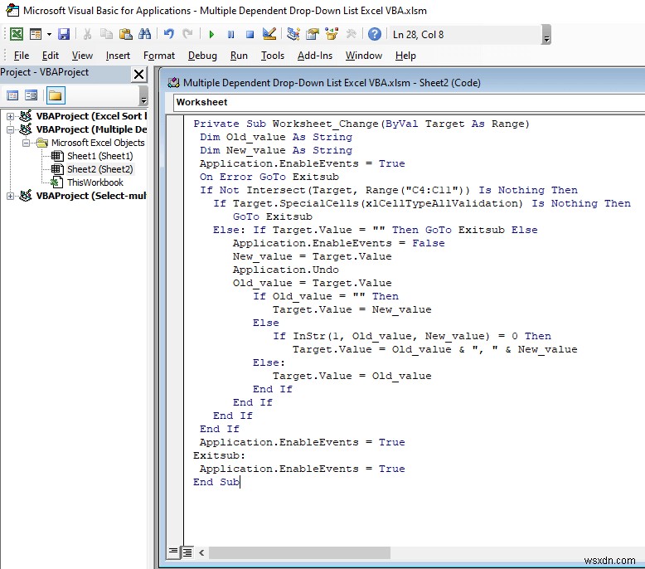This screenshot has width=645, height=569.
Task: Toggle Folders view in Project pane
Action: pyautogui.click(x=56, y=95)
